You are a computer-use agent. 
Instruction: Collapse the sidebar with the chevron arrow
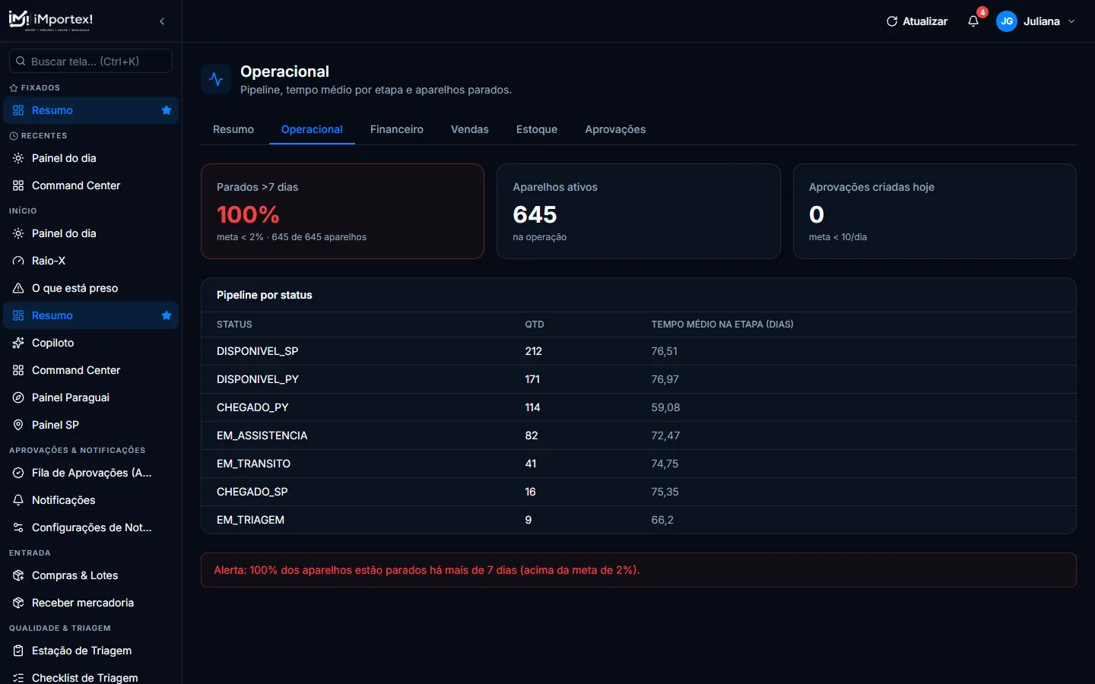pyautogui.click(x=162, y=21)
